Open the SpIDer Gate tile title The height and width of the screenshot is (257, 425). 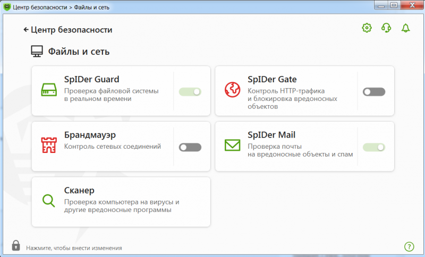tap(272, 80)
